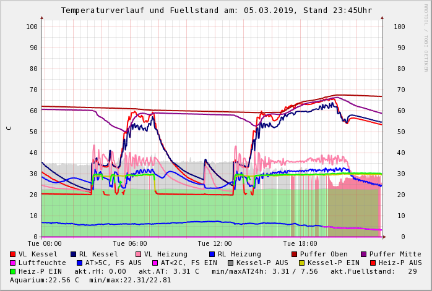Select the pink VL Heizung legend swatch

tap(138, 254)
